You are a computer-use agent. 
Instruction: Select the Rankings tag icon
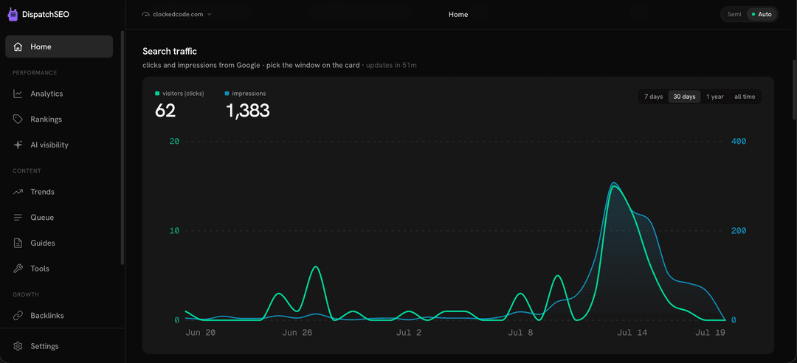[x=18, y=119]
